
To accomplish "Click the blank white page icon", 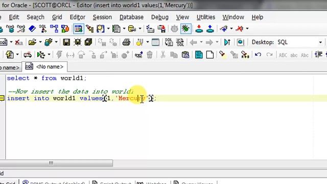I will coord(210,55).
